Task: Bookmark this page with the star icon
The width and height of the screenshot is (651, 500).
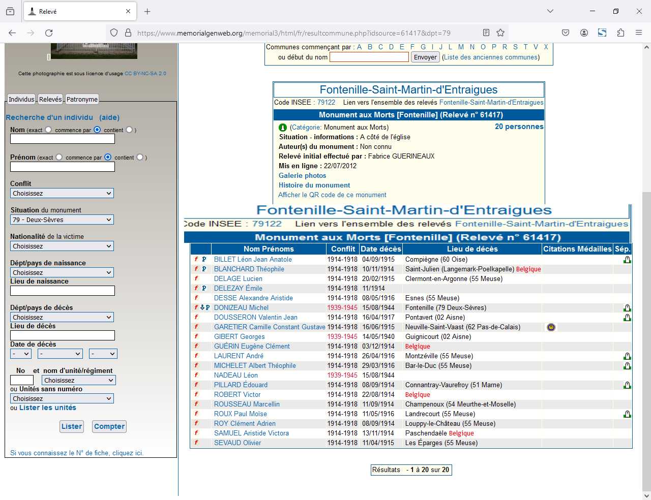Action: click(x=500, y=33)
